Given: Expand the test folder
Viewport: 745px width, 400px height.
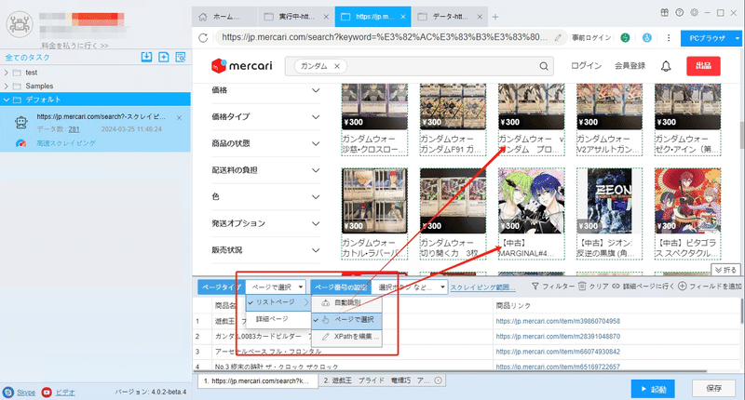Looking at the screenshot, I should [x=7, y=73].
